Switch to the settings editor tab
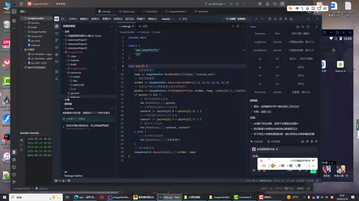This screenshot has width=359, height=201. pyautogui.click(x=144, y=26)
